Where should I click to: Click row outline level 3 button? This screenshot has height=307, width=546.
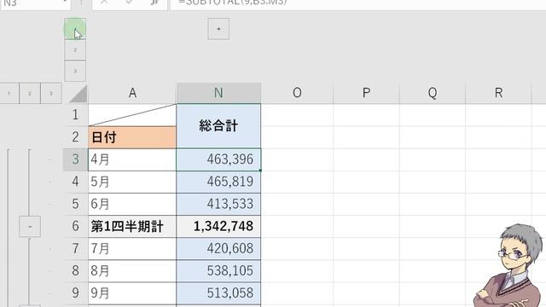coord(51,93)
